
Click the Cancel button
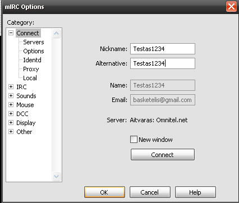[150, 192]
